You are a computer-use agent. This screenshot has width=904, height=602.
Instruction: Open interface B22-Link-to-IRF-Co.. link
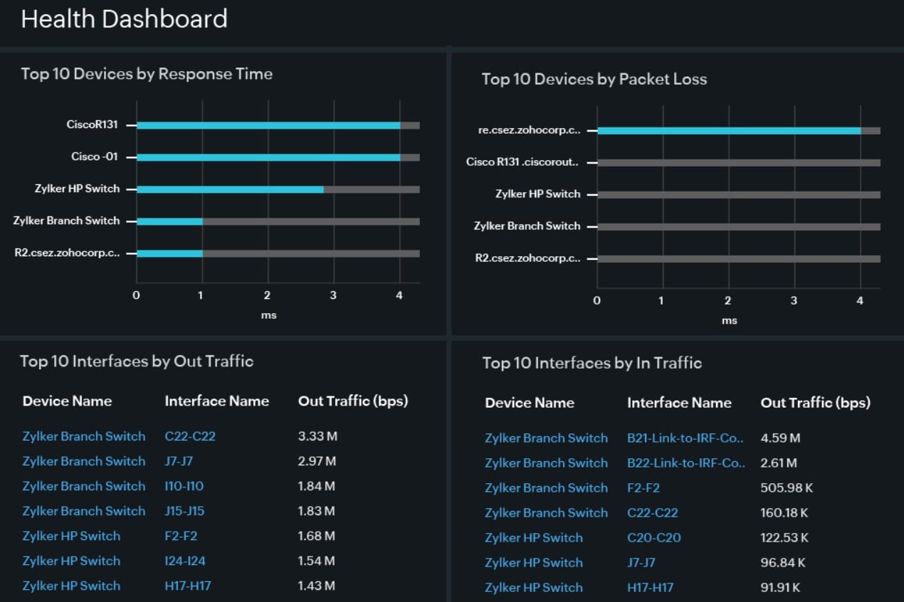pyautogui.click(x=685, y=463)
